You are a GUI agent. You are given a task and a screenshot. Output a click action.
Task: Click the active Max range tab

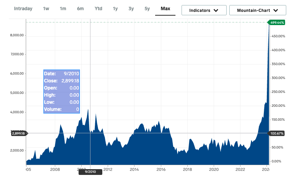pos(165,8)
